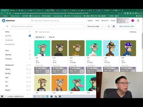Open ape with spiked helmet priced 75.55
Image resolution: width=143 pixels, height=107 pixels.
tap(111, 48)
